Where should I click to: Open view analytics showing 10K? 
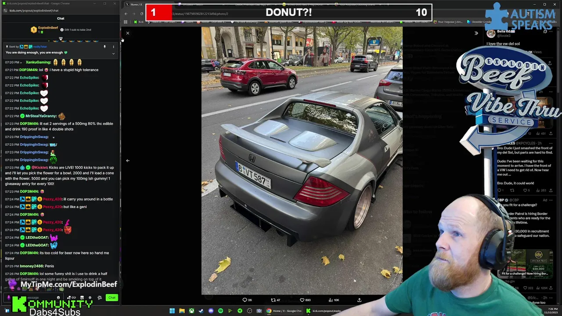tap(334, 300)
